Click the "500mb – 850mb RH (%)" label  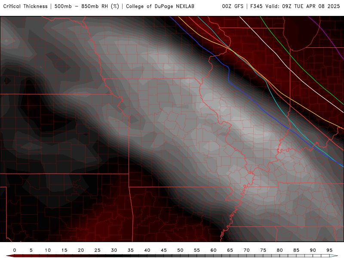pyautogui.click(x=87, y=6)
